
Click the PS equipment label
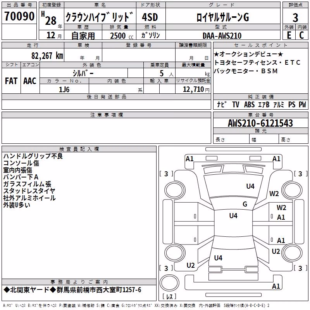click(292, 104)
